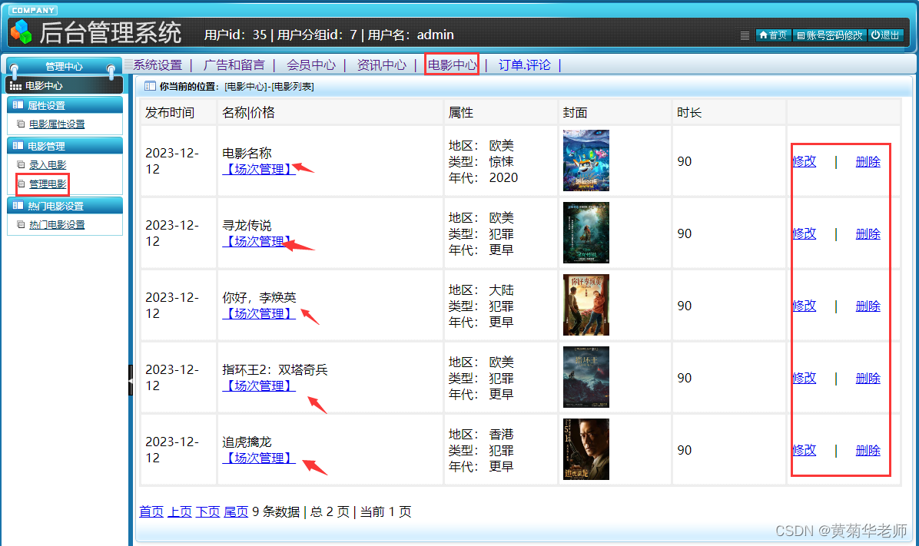Open 场次管理 for 追虎擒龙
The height and width of the screenshot is (546, 919).
point(258,458)
